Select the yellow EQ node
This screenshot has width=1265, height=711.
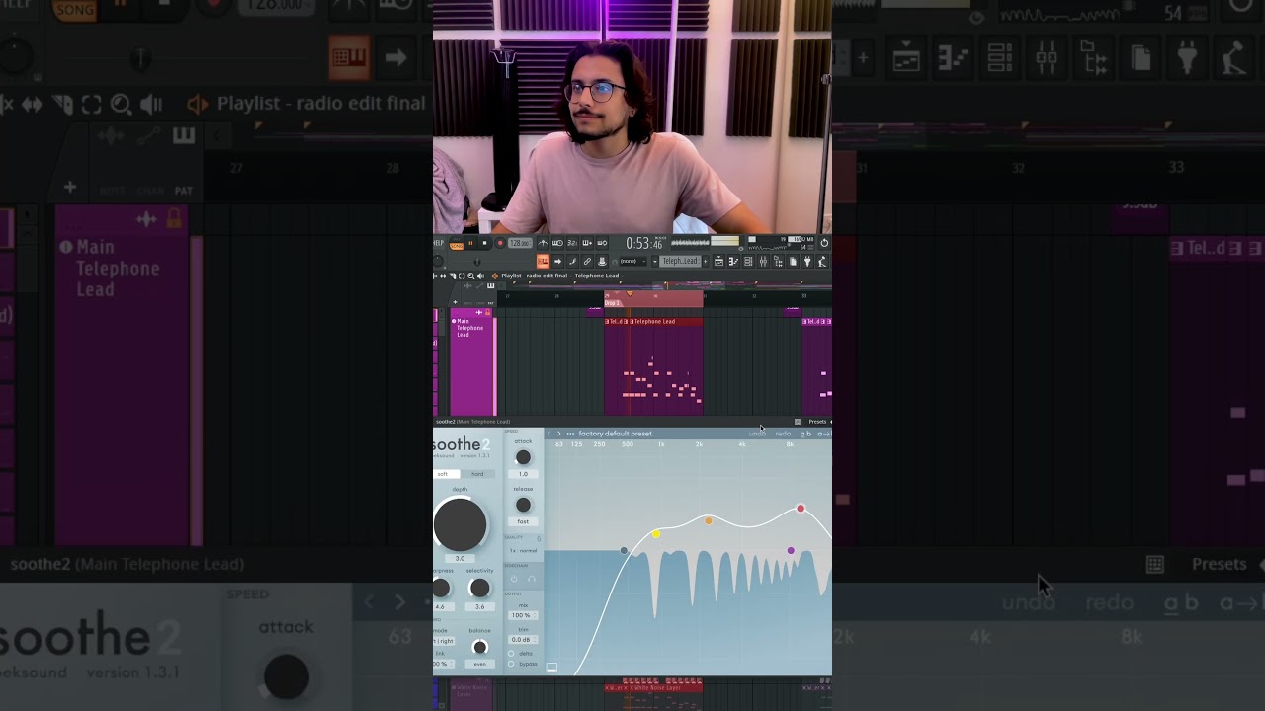tap(656, 534)
